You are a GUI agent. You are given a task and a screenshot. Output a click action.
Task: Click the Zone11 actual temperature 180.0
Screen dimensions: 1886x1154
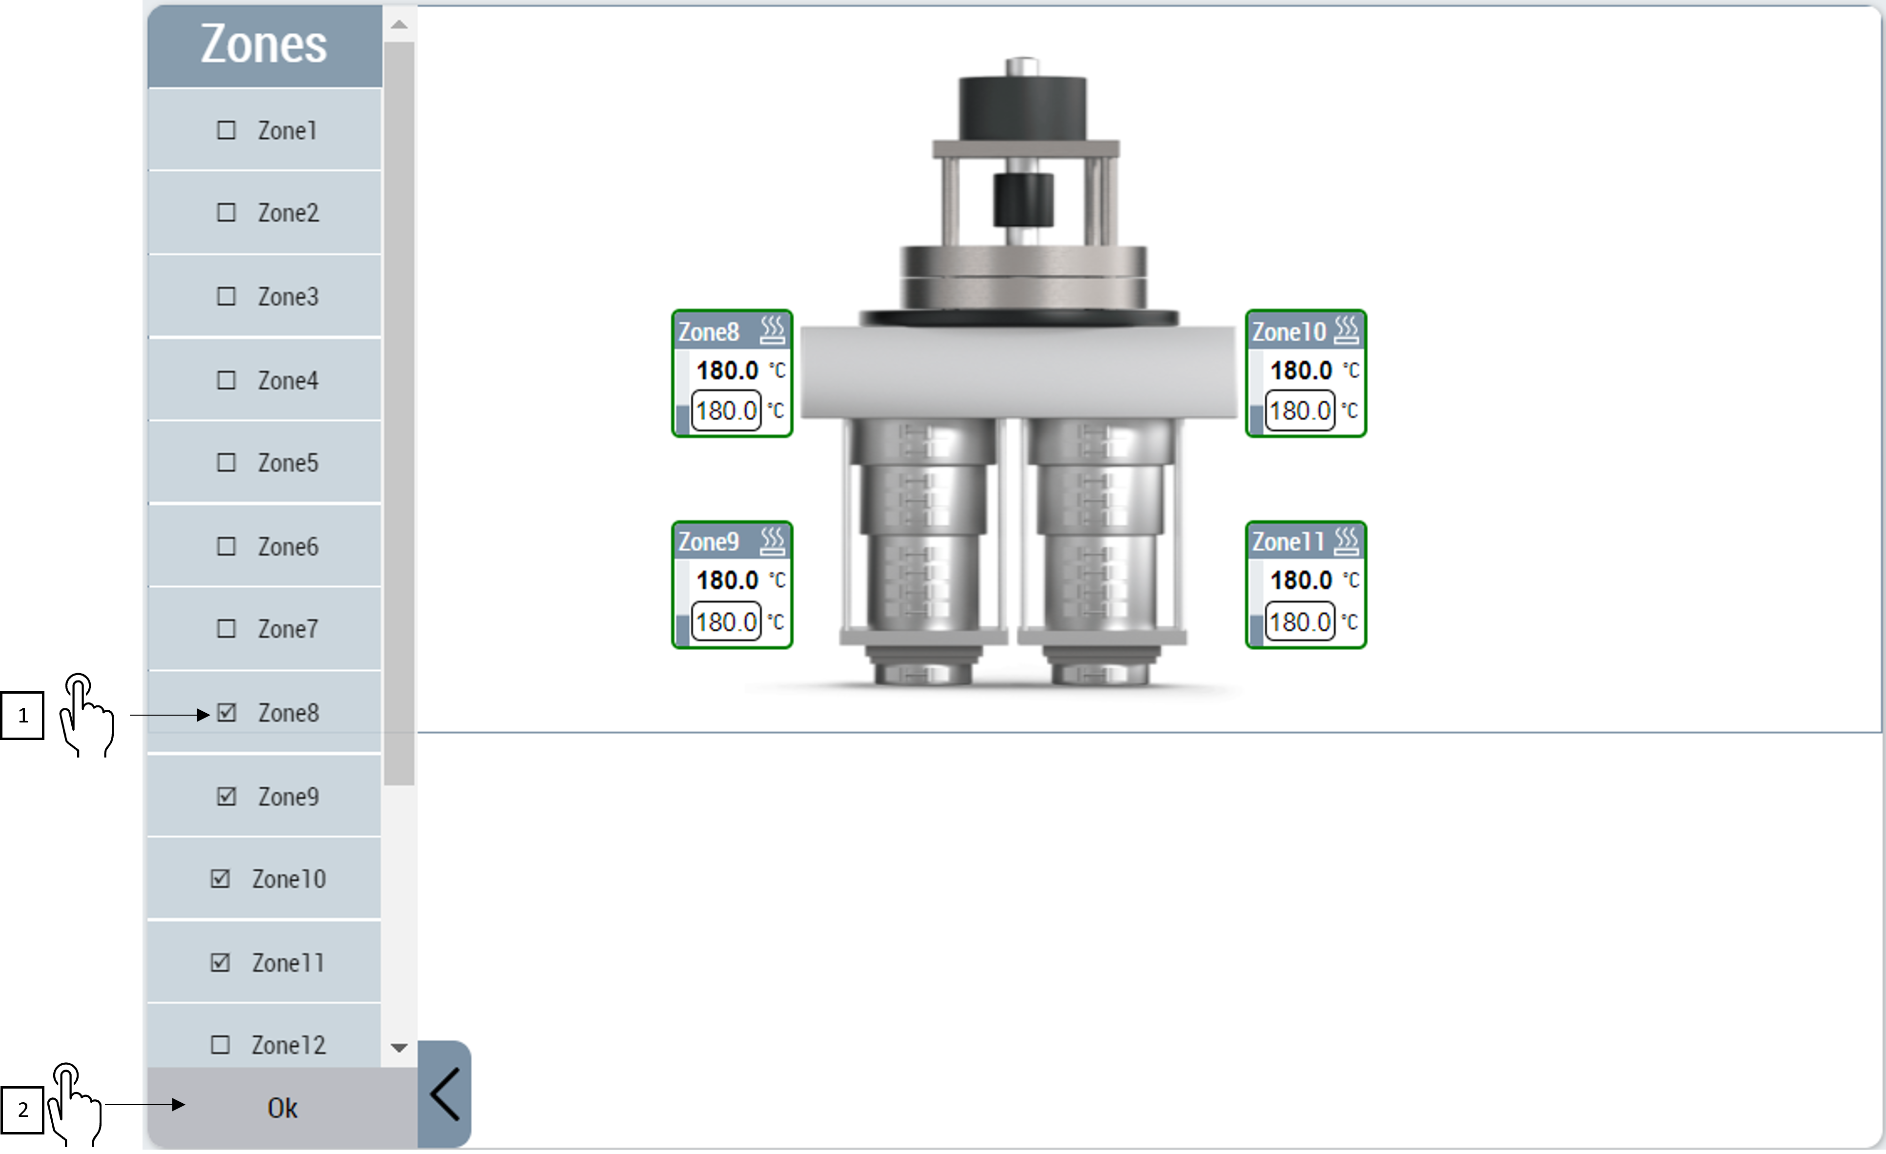click(x=1301, y=580)
